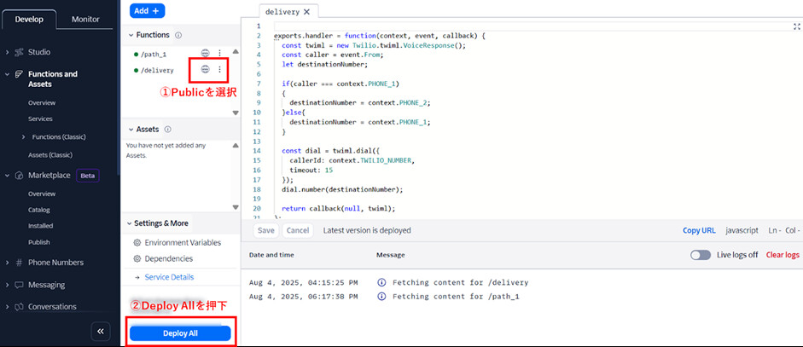
Task: Click the Conversations icon in the sidebar
Action: pos(19,307)
